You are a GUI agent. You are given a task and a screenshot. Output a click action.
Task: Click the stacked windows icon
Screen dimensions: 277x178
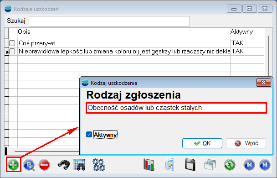210,165
